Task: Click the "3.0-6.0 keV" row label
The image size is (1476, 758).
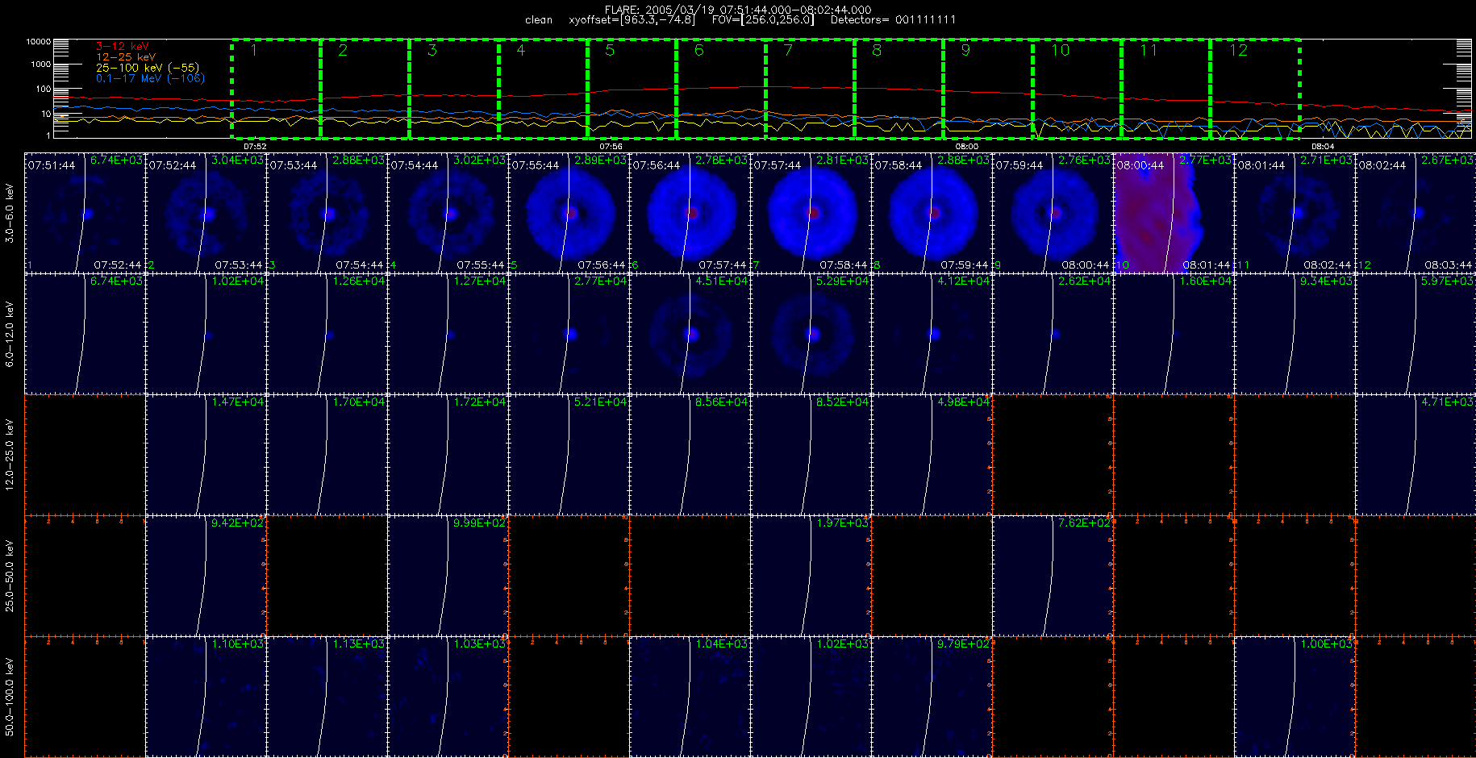Action: coord(10,213)
